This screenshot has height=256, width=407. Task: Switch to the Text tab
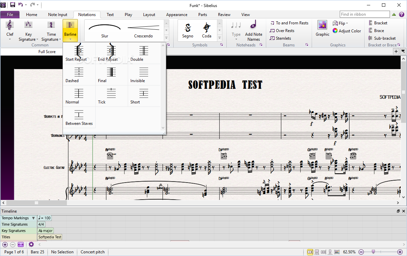(110, 15)
